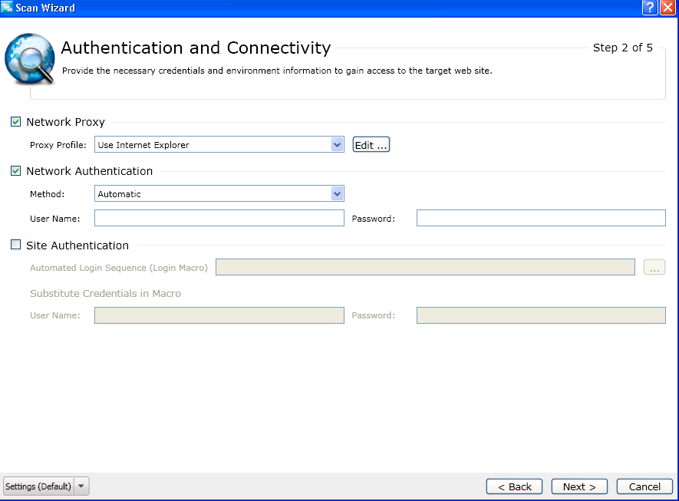Expand the Settings (Default) dropdown arrow
This screenshot has height=501, width=679.
click(81, 486)
